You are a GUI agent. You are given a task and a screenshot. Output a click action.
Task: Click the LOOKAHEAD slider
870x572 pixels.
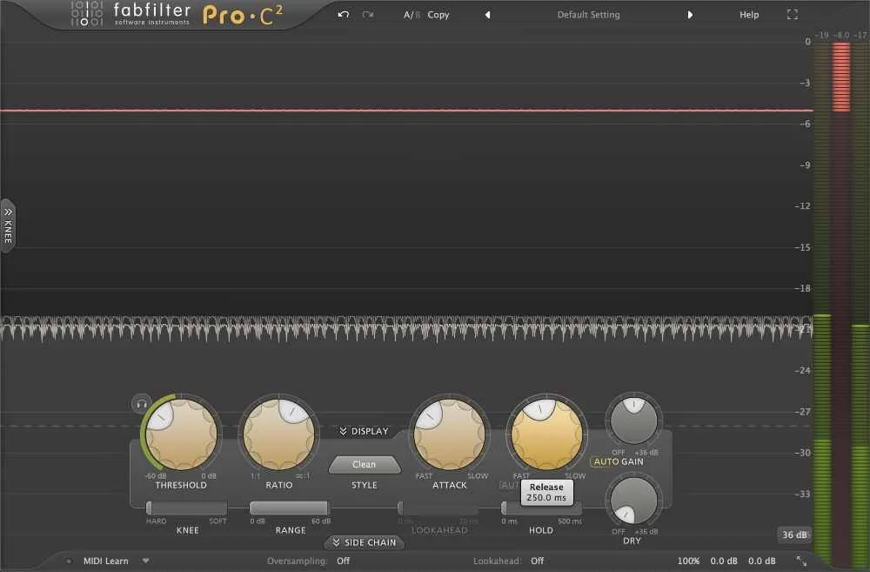(438, 508)
